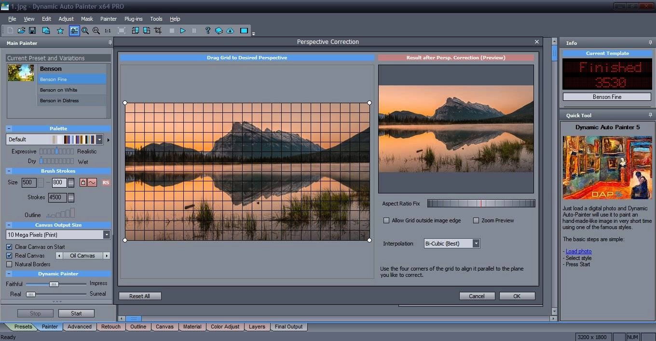Open the Adjust menu
Screen dimensions: 656x341
point(66,19)
